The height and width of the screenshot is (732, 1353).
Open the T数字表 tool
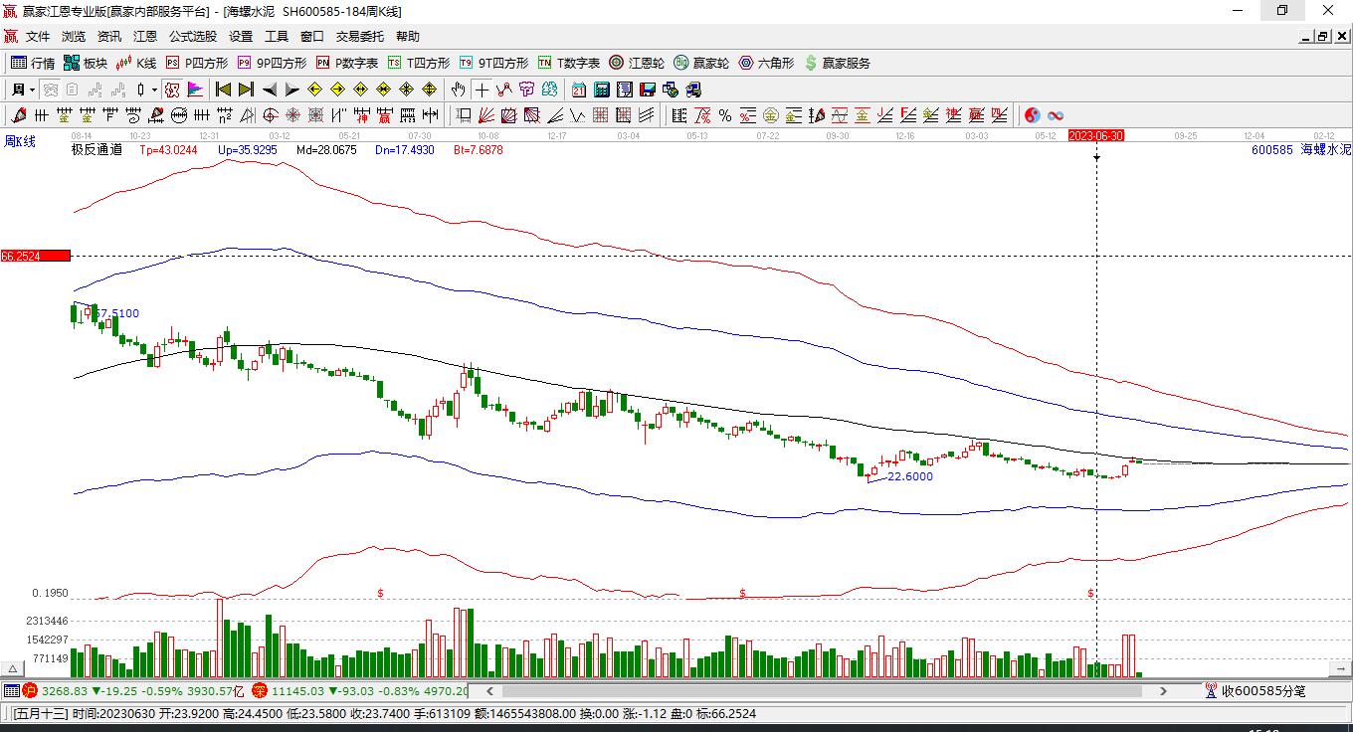[x=569, y=63]
